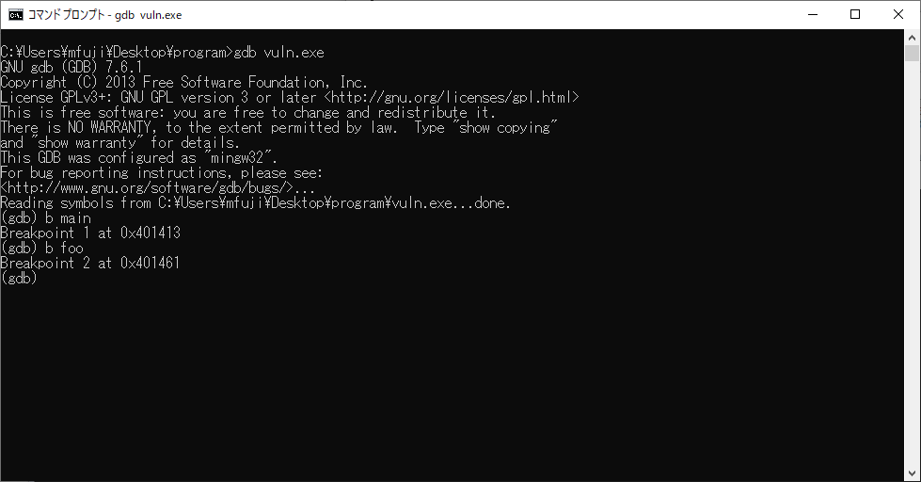Minimize the gdb Command Prompt window
This screenshot has height=482, width=921.
pos(811,14)
